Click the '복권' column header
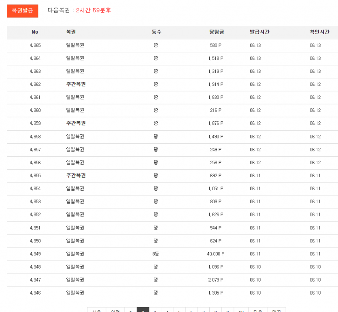 pyautogui.click(x=71, y=32)
